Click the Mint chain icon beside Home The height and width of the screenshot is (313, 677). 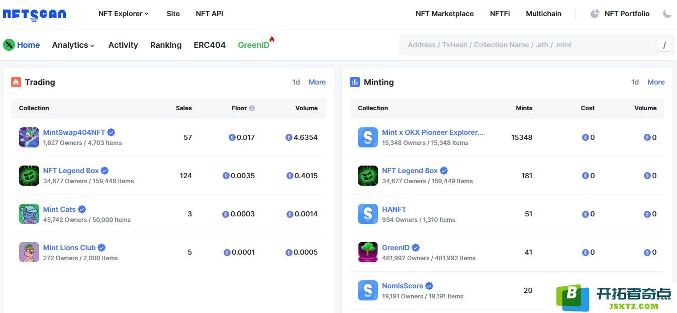coord(9,45)
